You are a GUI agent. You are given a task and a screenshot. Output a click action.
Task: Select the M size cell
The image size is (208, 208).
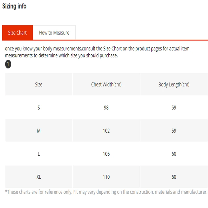39,131
